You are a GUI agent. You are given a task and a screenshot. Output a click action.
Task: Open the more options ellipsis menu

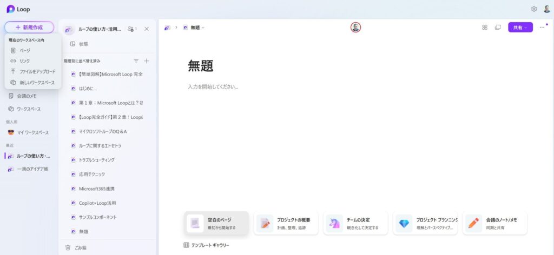[x=542, y=28]
